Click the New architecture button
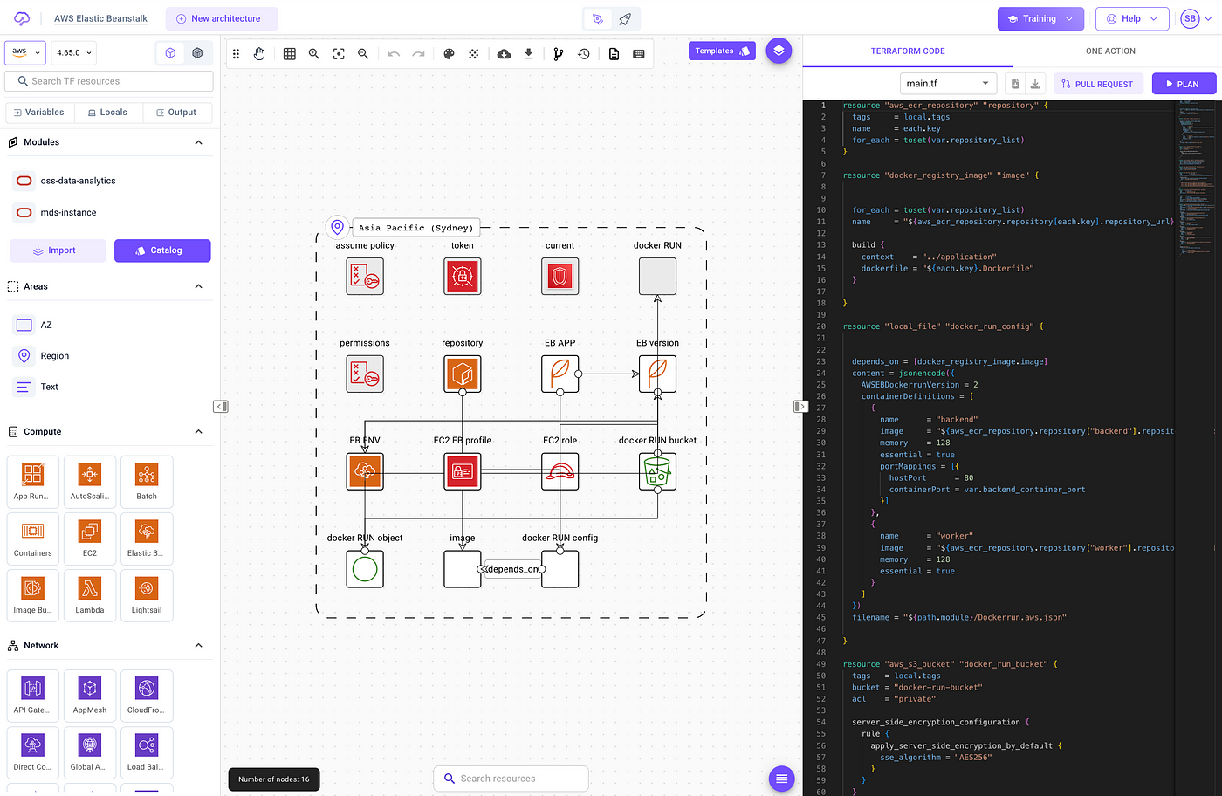 click(x=222, y=18)
